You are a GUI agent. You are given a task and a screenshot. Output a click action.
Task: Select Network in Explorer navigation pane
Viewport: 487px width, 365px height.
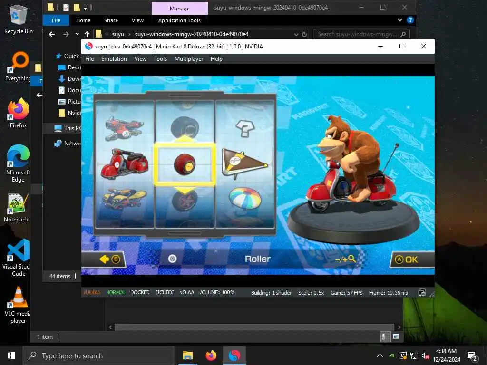(68, 144)
